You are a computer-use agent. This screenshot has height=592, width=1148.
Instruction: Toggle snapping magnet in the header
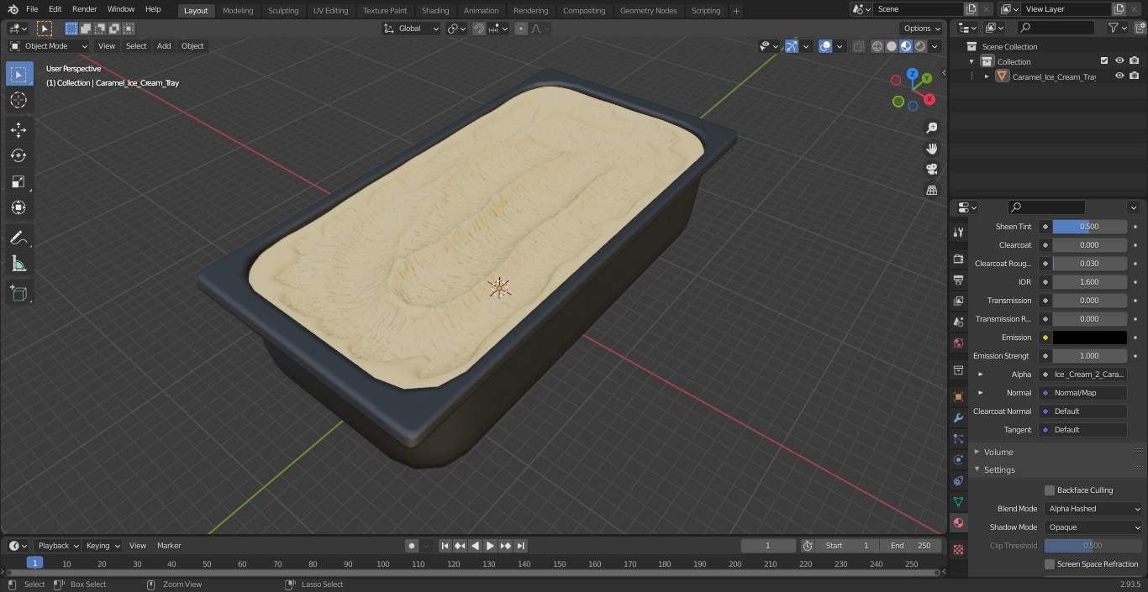[x=479, y=29]
